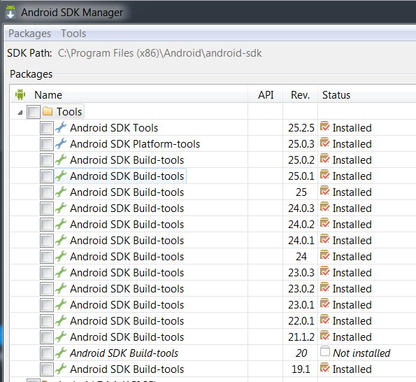This screenshot has width=416, height=382.
Task: Click the Installed text for rev 23.0.1
Action: tap(352, 305)
